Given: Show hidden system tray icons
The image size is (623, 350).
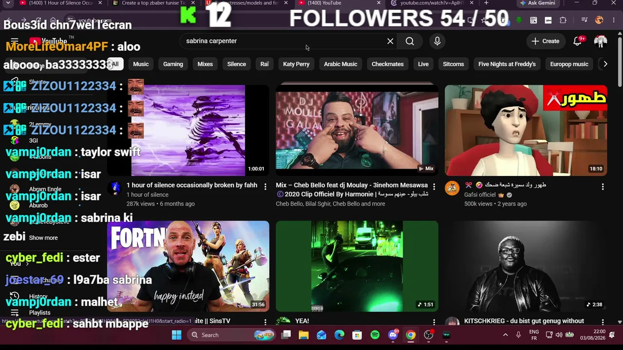Looking at the screenshot, I should 505,335.
